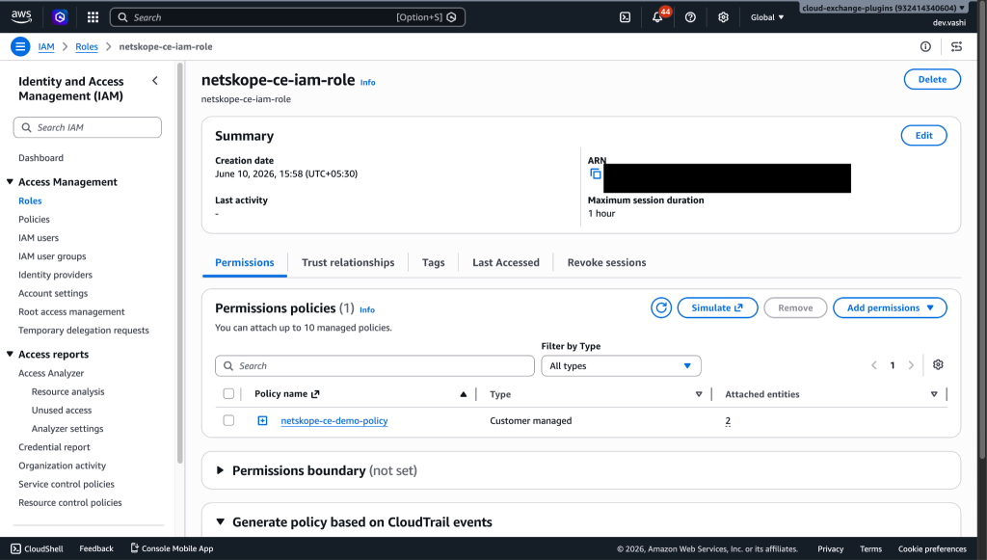Toggle the hamburger navigation menu icon
Viewport: 987px width, 560px height.
tap(20, 46)
